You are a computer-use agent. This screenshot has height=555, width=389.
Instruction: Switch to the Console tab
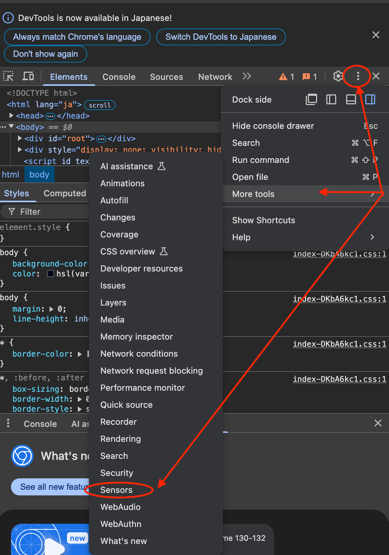click(x=119, y=77)
